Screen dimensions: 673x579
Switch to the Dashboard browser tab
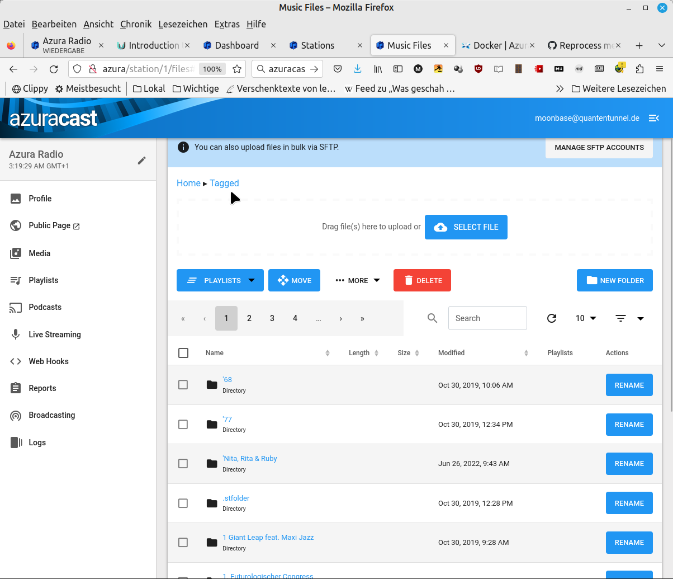click(x=237, y=45)
